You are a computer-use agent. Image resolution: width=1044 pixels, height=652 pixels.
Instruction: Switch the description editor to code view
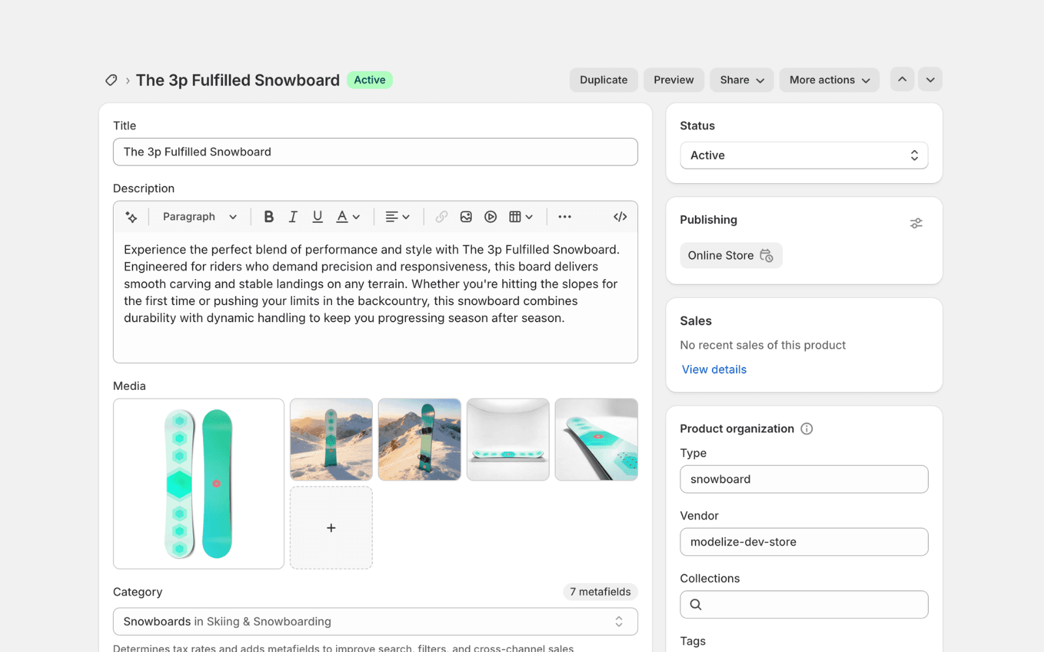[619, 216]
